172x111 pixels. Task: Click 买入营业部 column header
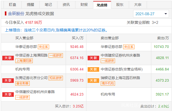point(24,38)
